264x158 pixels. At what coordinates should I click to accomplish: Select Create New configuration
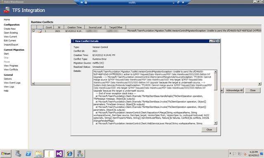click(x=10, y=29)
